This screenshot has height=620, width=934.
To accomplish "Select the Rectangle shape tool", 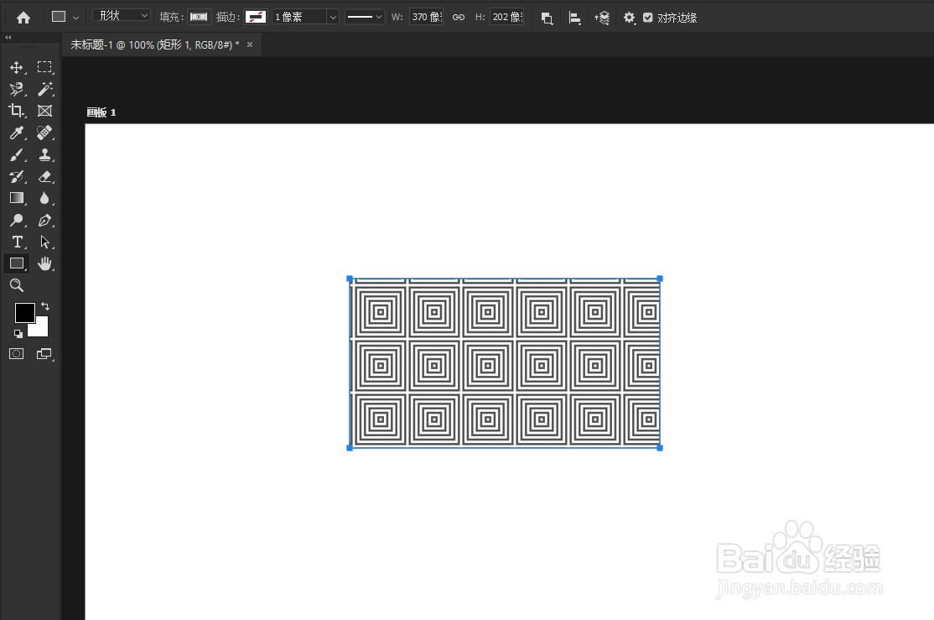I will [17, 263].
